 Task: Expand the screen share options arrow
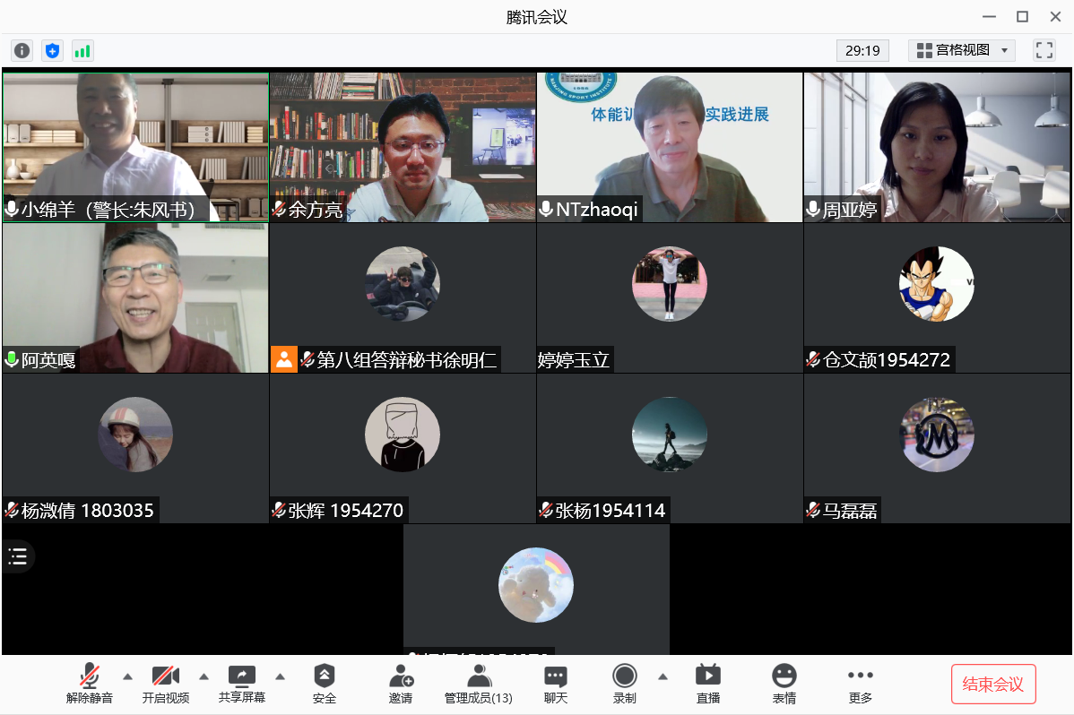click(280, 676)
